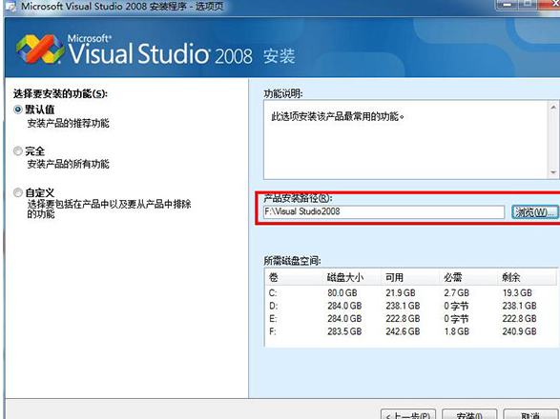Viewport: 560px width, 419px height.
Task: Click description box scroll down arrow
Action: pyautogui.click(x=553, y=172)
